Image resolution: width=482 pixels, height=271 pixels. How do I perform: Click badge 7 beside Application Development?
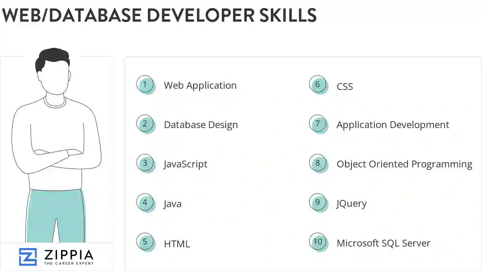pos(318,124)
